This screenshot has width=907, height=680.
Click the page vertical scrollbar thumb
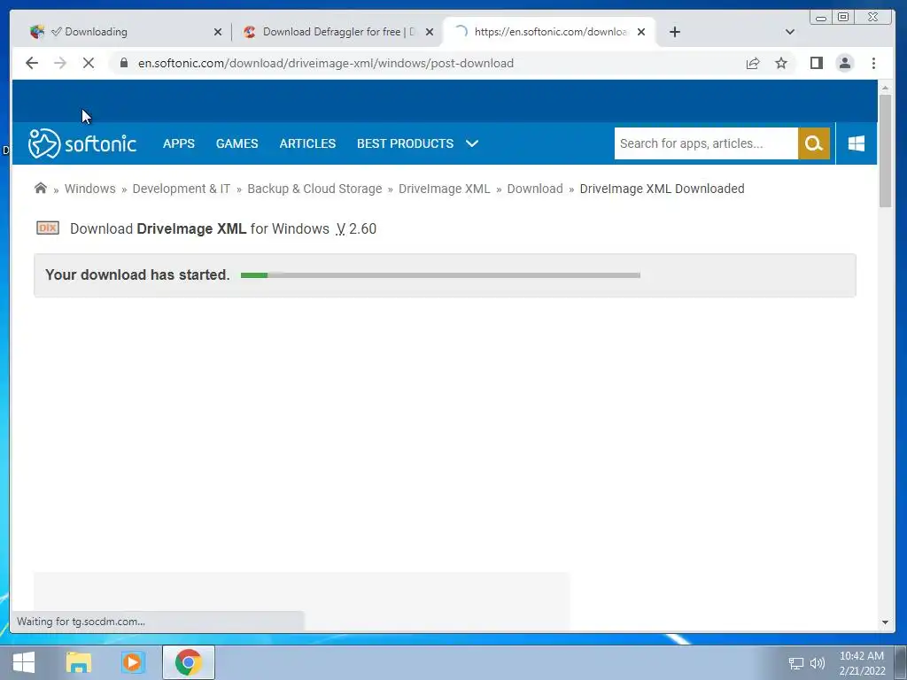[x=885, y=151]
